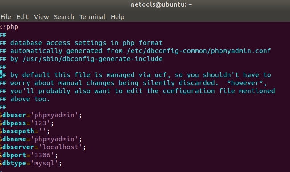Open the Help menu
The height and width of the screenshot is (172, 290).
pyautogui.click(x=117, y=17)
